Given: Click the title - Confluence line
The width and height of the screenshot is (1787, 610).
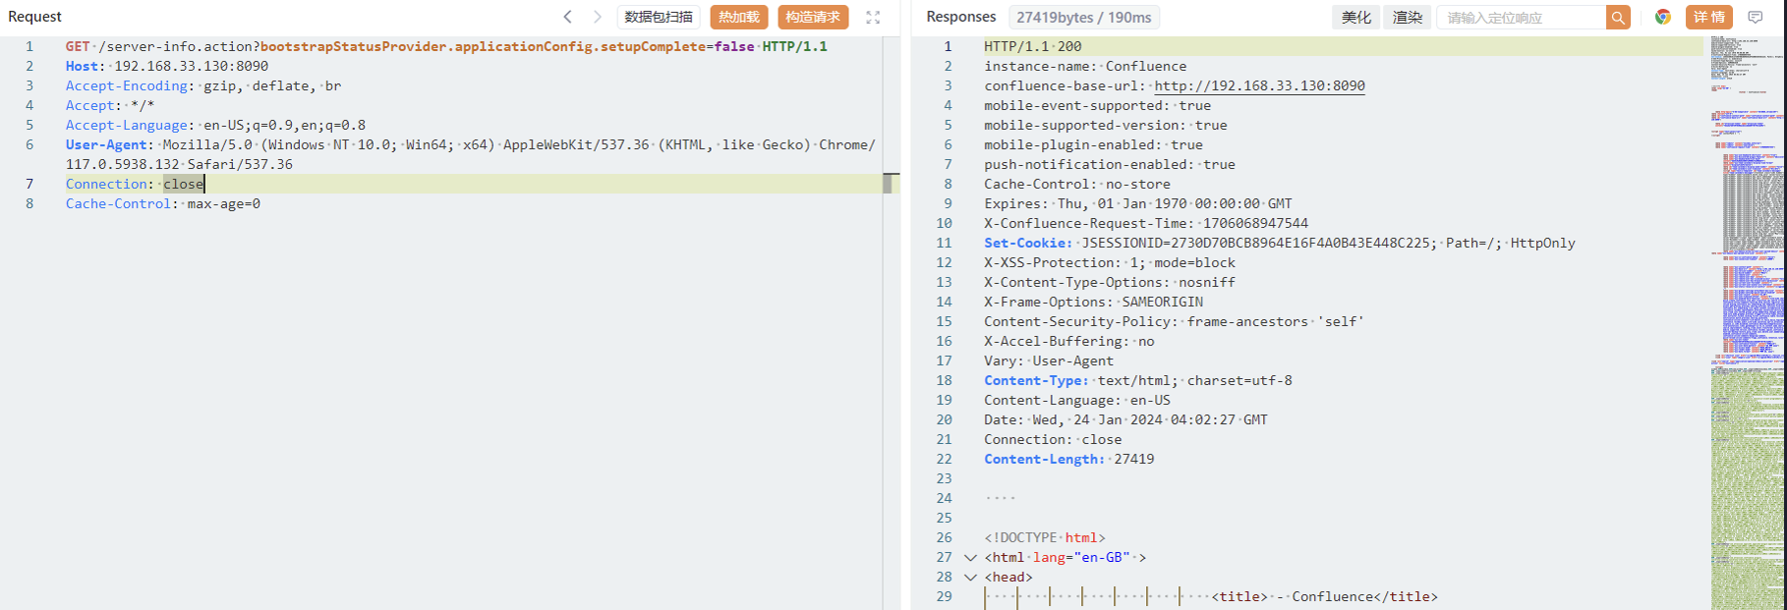Looking at the screenshot, I should tap(1325, 596).
